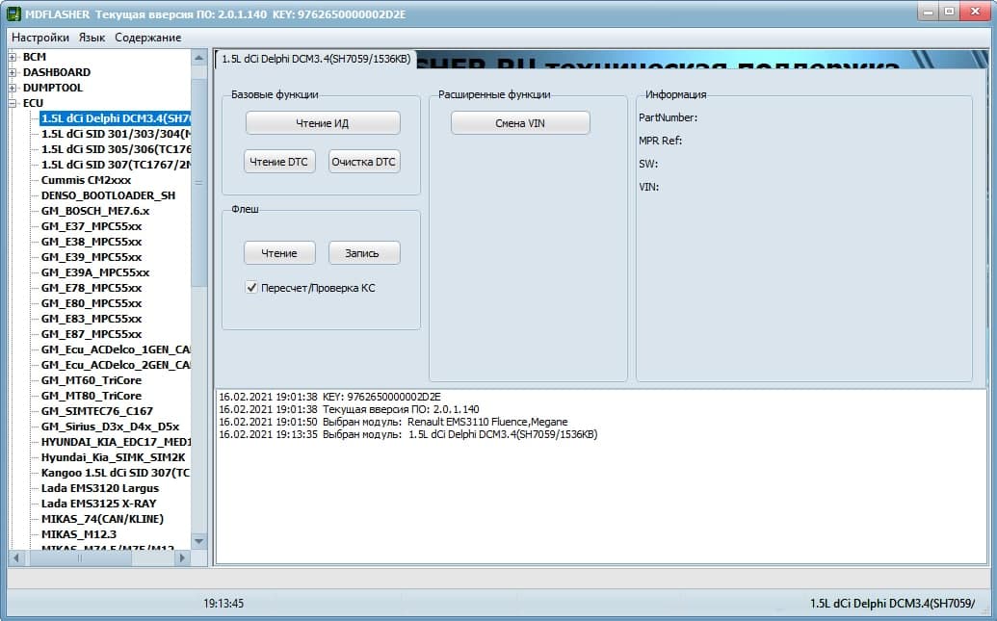The width and height of the screenshot is (997, 621).
Task: Select GM_E37_MPC55xx in tree
Action: (92, 226)
